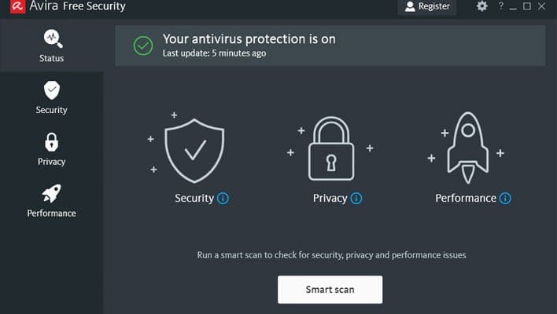Viewport: 557px width, 314px height.
Task: Click the green protection status checkmark
Action: pyautogui.click(x=142, y=46)
